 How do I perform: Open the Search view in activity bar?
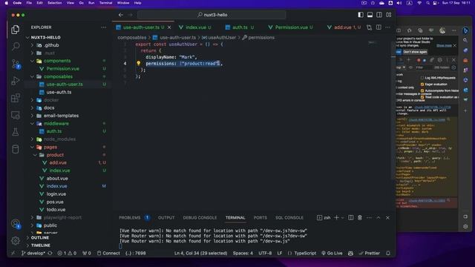coord(16,46)
